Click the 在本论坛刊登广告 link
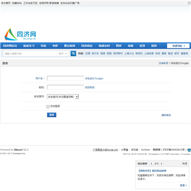This screenshot has height=191, width=191. pos(70,3)
